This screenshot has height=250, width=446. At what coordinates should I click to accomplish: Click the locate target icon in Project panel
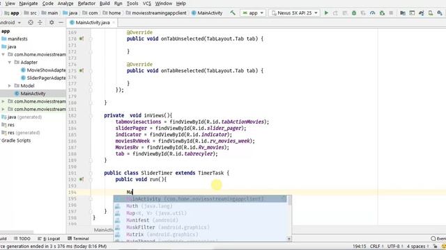pos(31,22)
